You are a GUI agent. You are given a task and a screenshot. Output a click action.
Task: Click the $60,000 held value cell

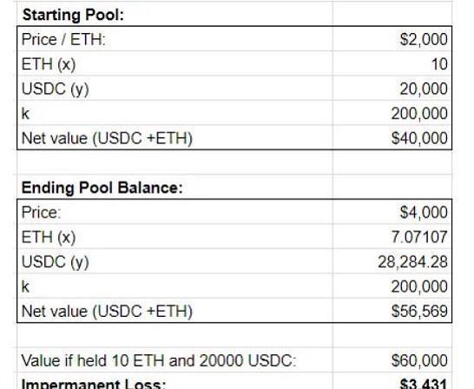(392, 360)
